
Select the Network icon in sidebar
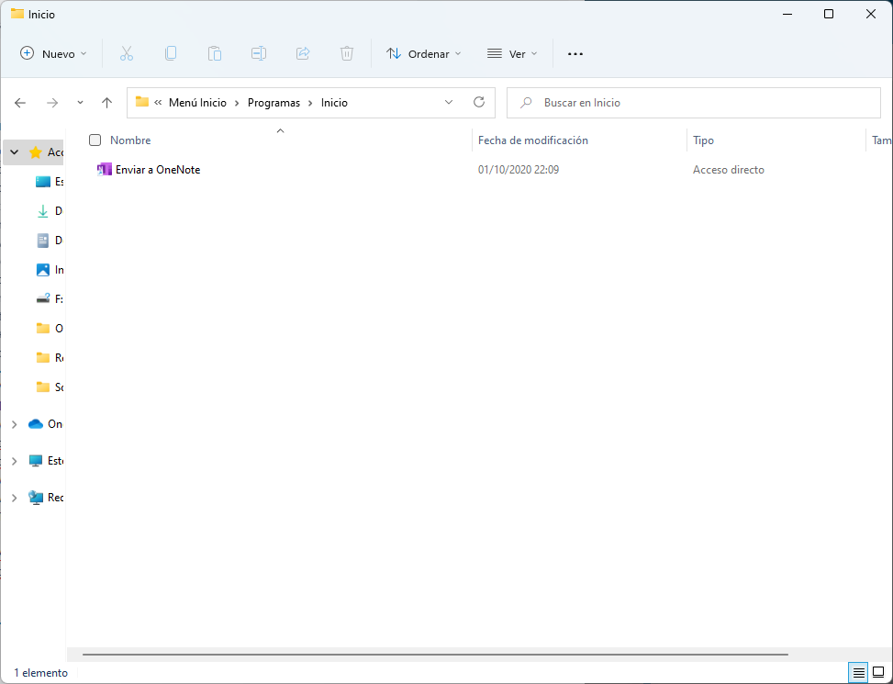pos(36,498)
